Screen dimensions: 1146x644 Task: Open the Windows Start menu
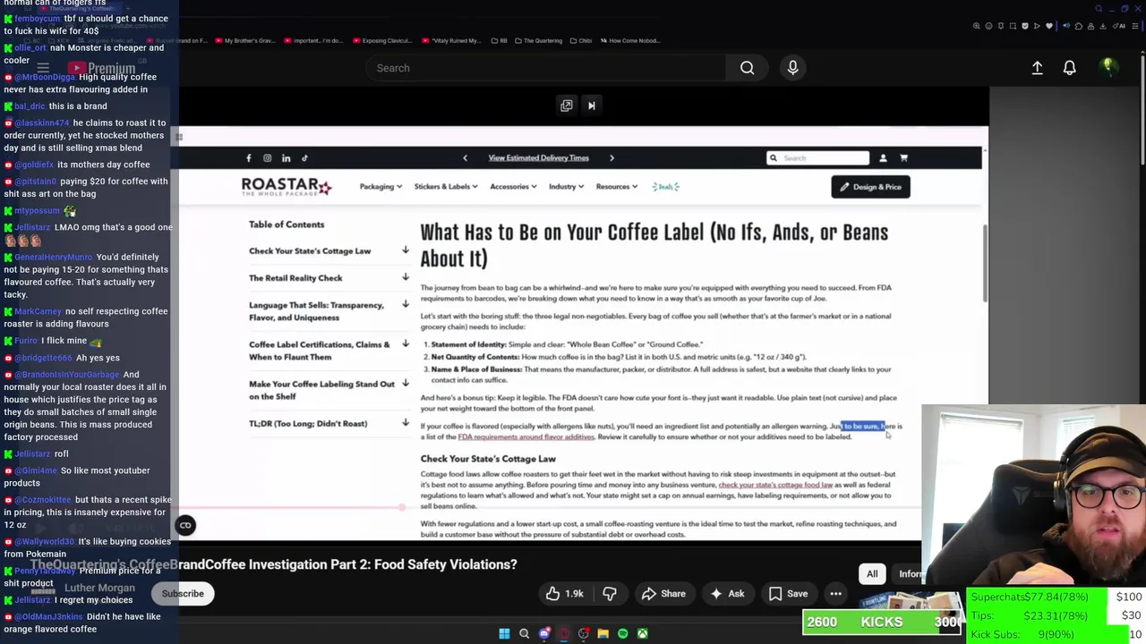pos(504,633)
